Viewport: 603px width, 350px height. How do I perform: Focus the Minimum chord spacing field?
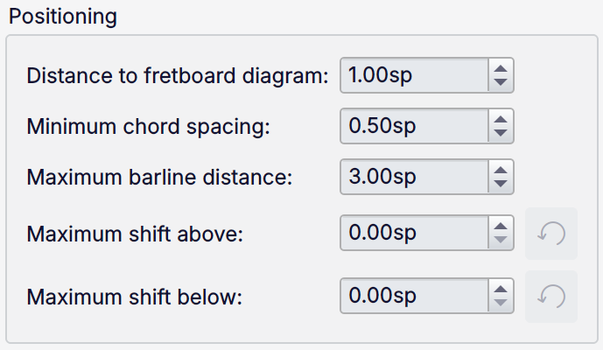(414, 126)
